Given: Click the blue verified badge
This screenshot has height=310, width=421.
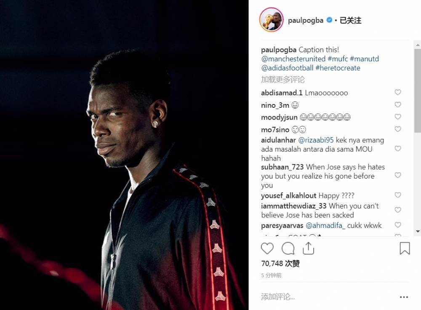Looking at the screenshot, I should coord(329,20).
